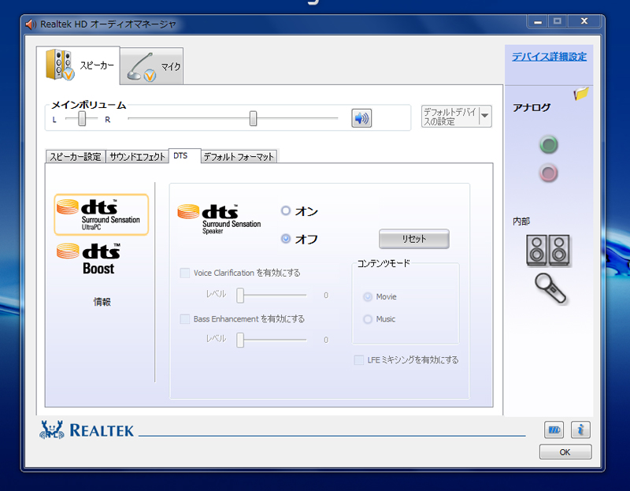Select the DTS Boost logo

pyautogui.click(x=89, y=259)
